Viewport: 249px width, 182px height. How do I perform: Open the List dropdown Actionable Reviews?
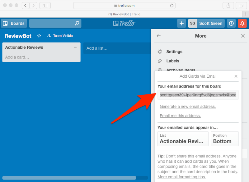tap(183, 139)
